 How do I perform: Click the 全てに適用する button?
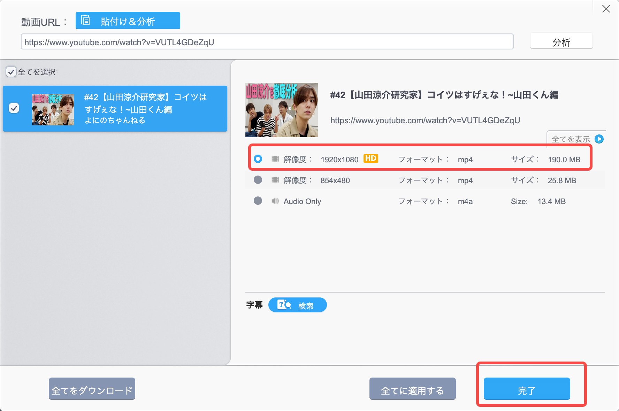click(413, 389)
